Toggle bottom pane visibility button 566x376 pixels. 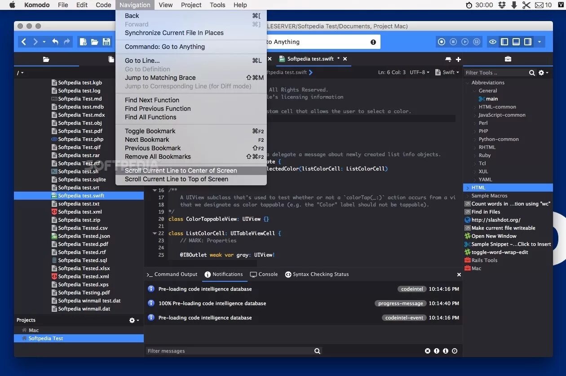516,42
